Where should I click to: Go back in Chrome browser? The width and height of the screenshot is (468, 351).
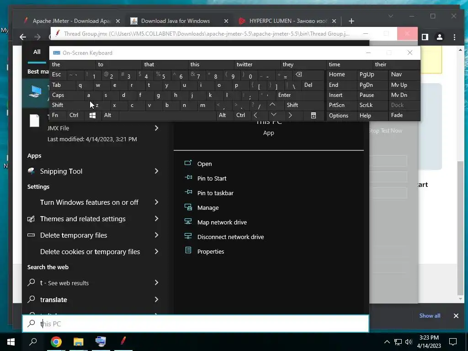[x=23, y=37]
